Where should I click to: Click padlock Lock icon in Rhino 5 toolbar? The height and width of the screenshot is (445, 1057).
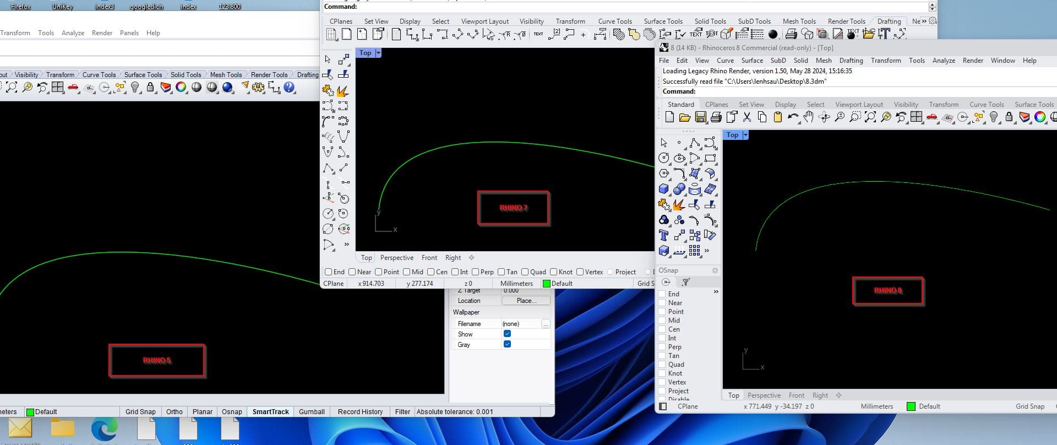[150, 87]
